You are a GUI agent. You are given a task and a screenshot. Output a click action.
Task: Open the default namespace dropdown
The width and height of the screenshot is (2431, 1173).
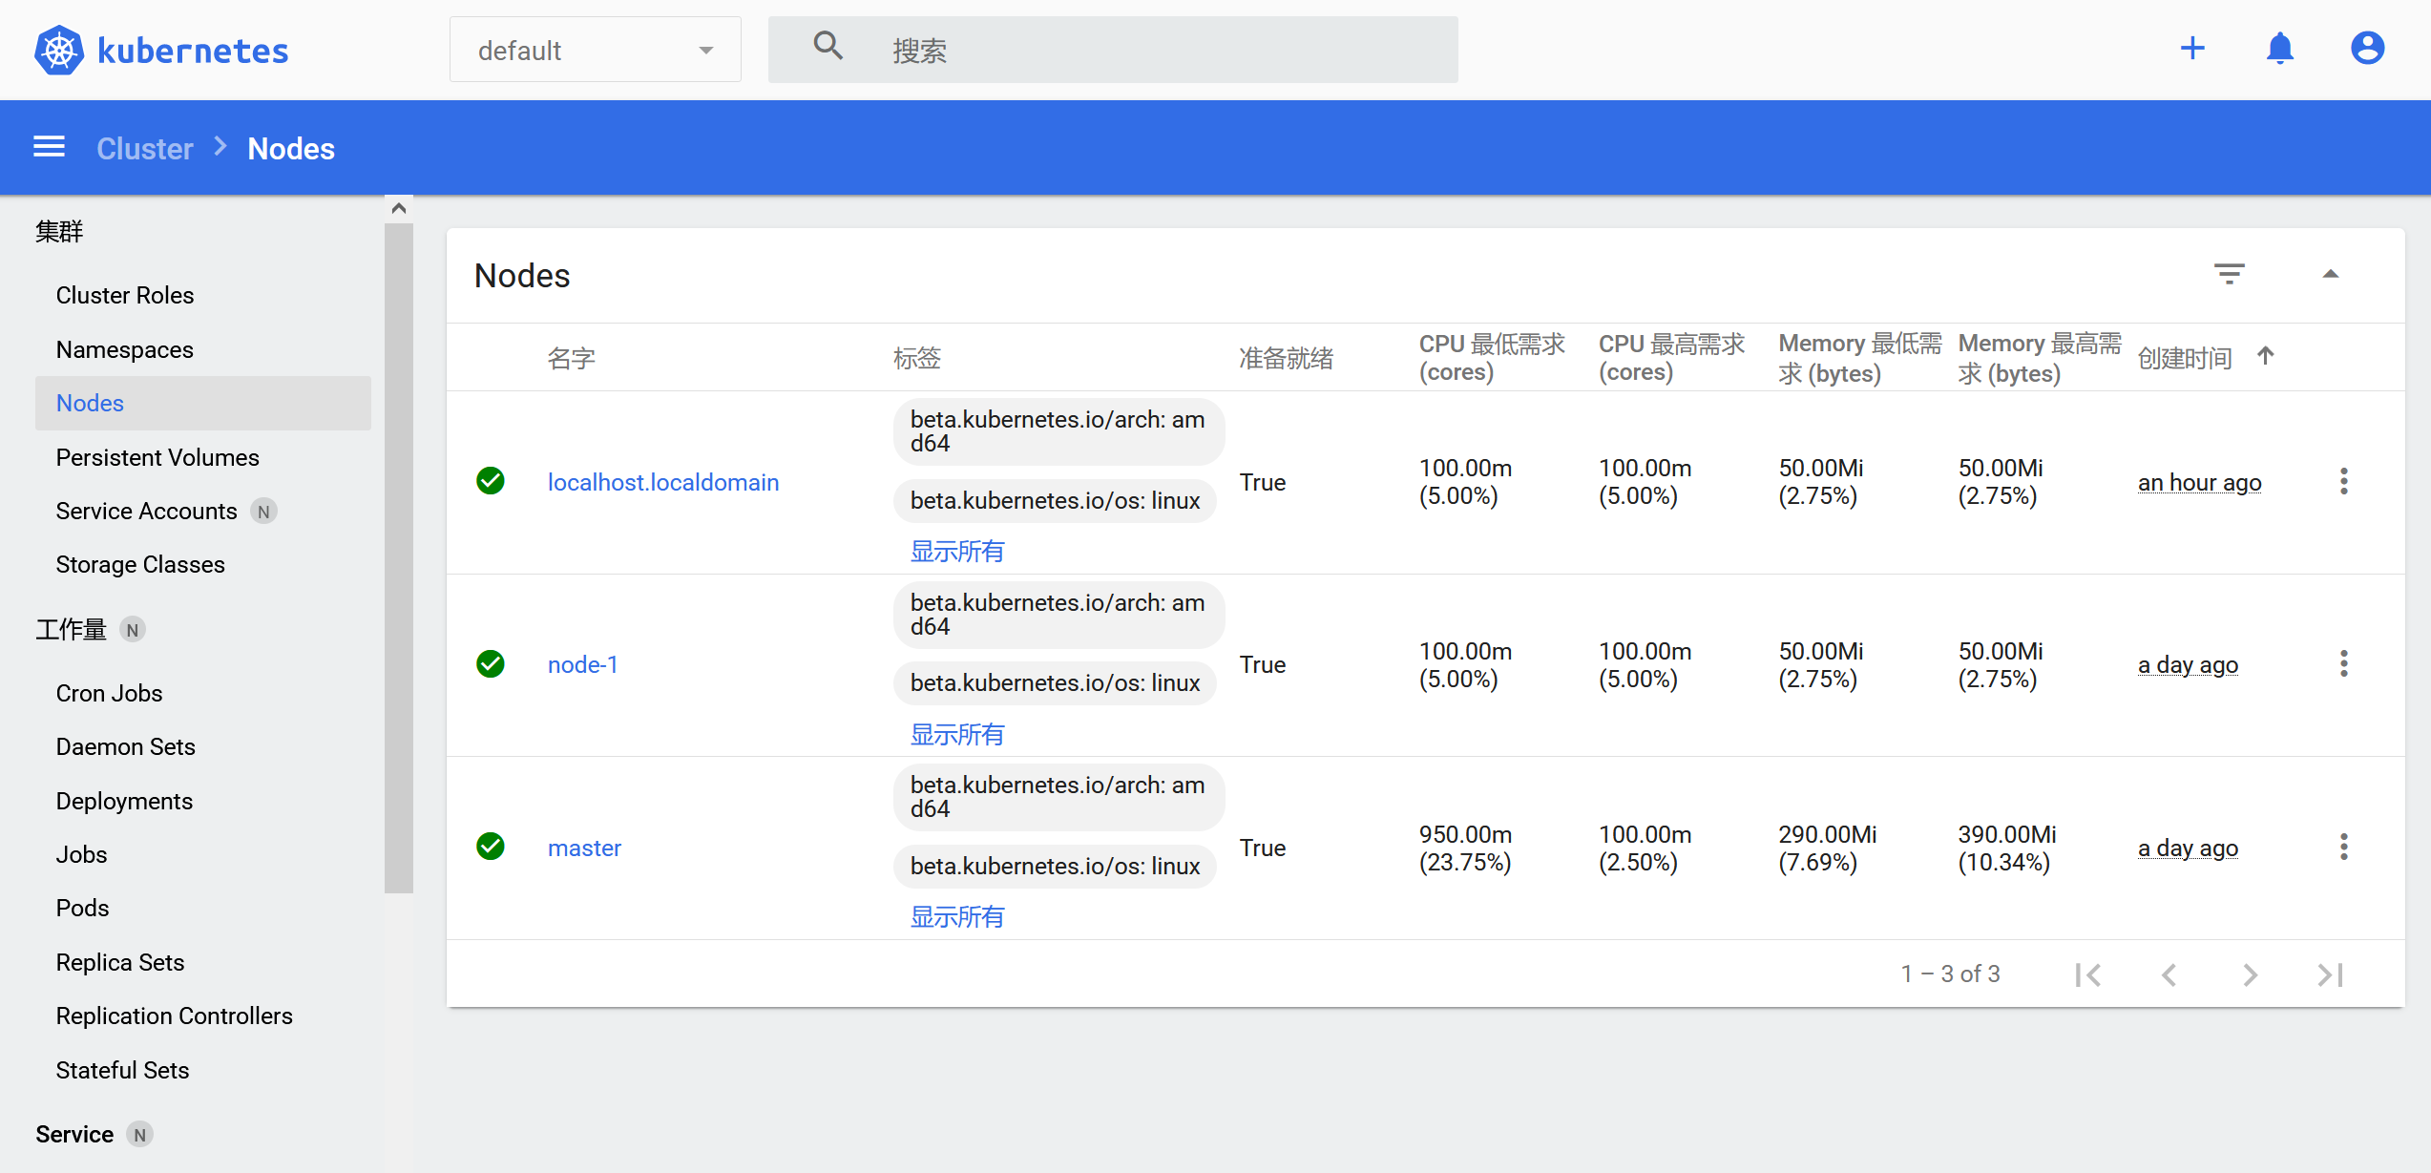tap(595, 50)
